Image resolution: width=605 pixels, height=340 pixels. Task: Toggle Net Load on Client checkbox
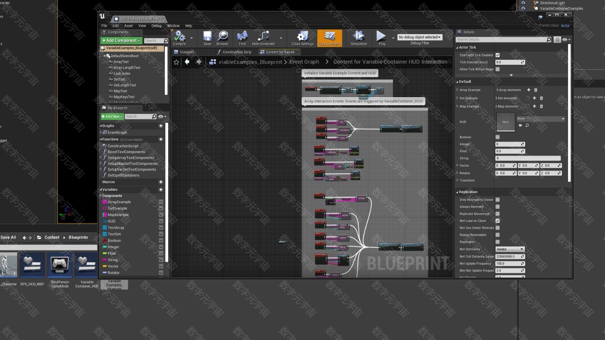(497, 221)
